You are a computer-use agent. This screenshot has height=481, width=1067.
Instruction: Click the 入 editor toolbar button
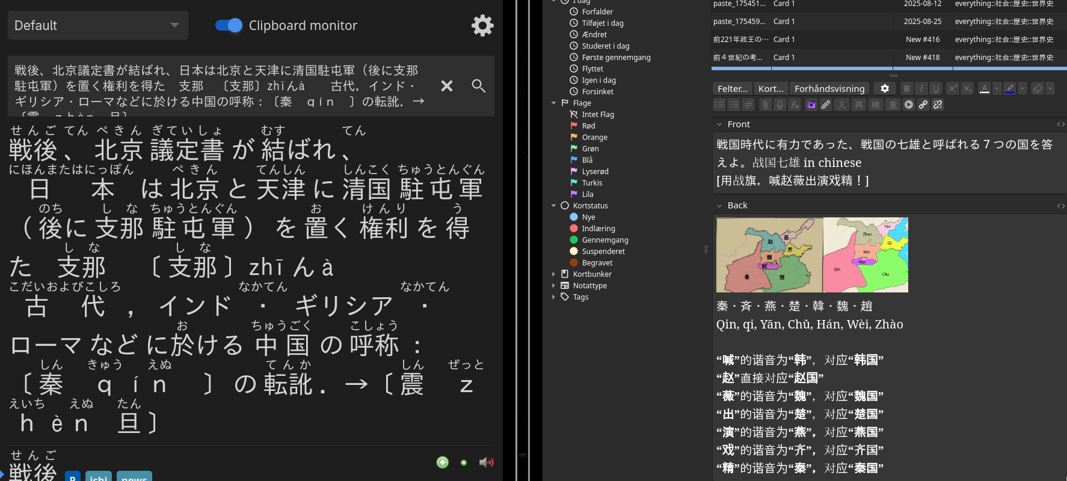[841, 104]
